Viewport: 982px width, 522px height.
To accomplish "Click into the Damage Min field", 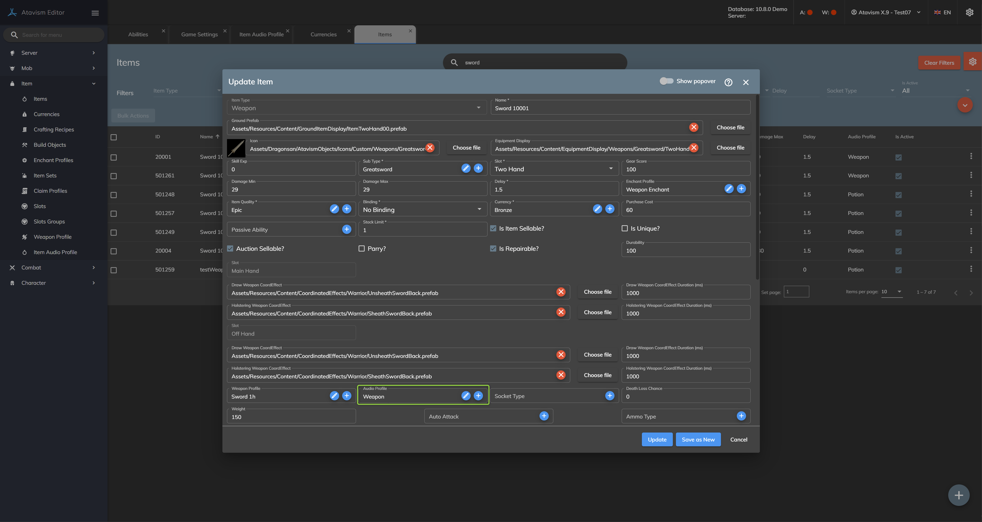I will click(291, 189).
